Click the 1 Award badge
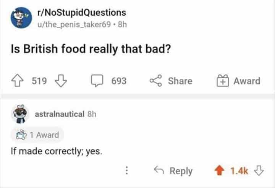275x188 pixels. 37,135
